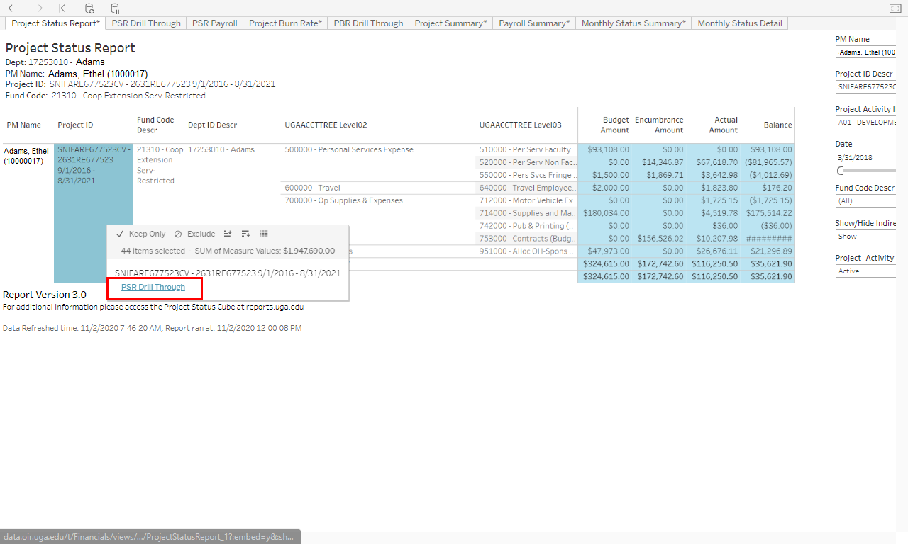Open the Monthly Status Detail tab
The height and width of the screenshot is (544, 908).
(x=740, y=23)
